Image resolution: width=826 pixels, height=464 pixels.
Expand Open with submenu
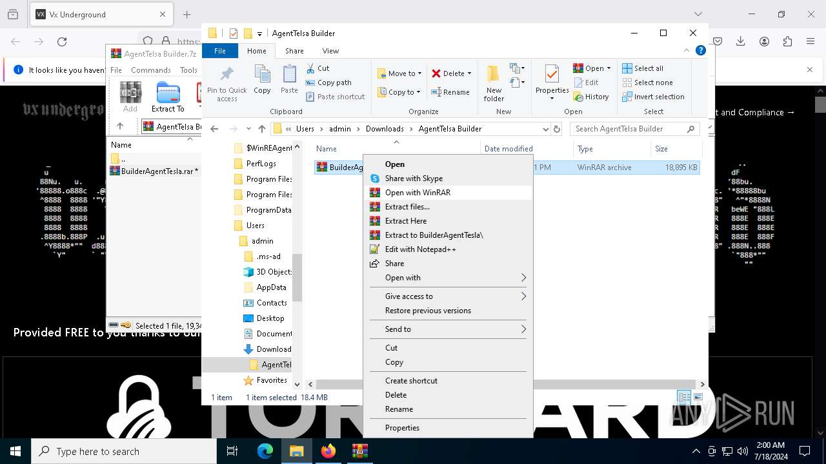(448, 278)
